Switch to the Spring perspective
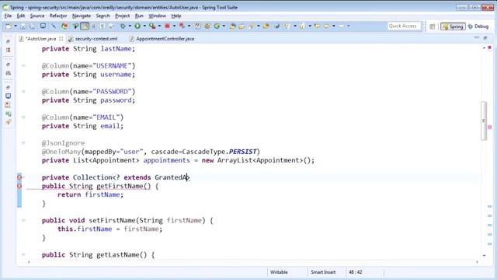This screenshot has width=497, height=280. [x=453, y=26]
